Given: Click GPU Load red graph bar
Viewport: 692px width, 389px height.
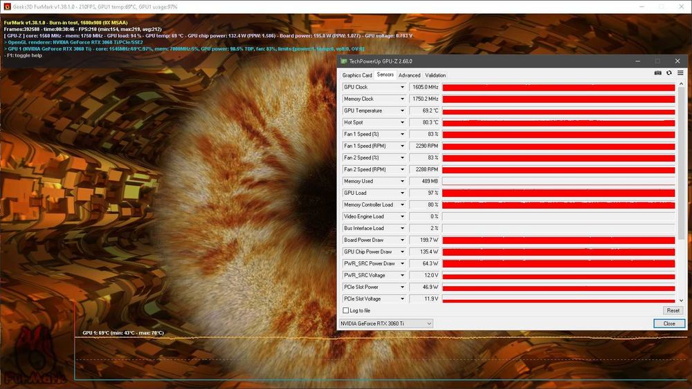Looking at the screenshot, I should pos(558,193).
